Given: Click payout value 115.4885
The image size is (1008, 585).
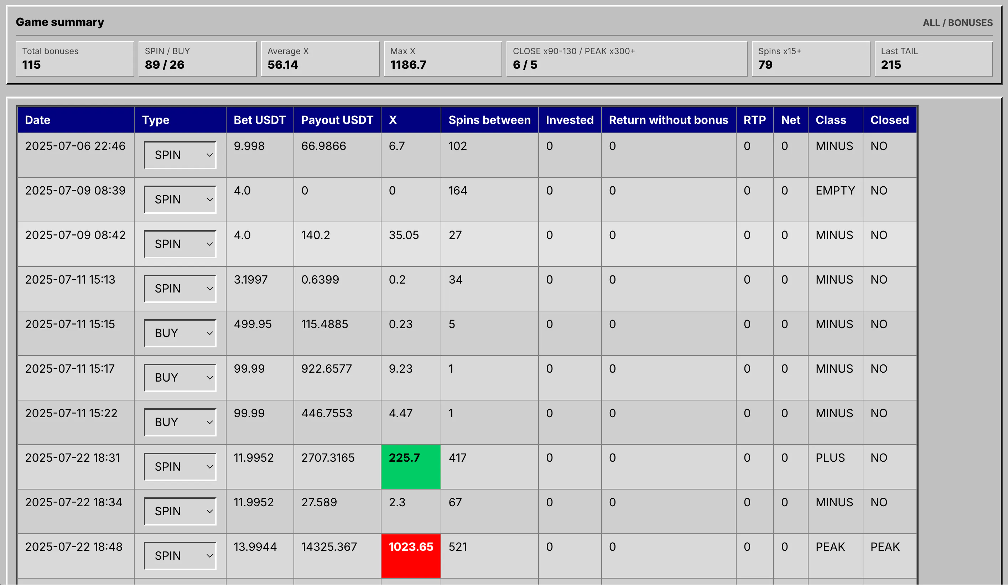Looking at the screenshot, I should pyautogui.click(x=325, y=324).
